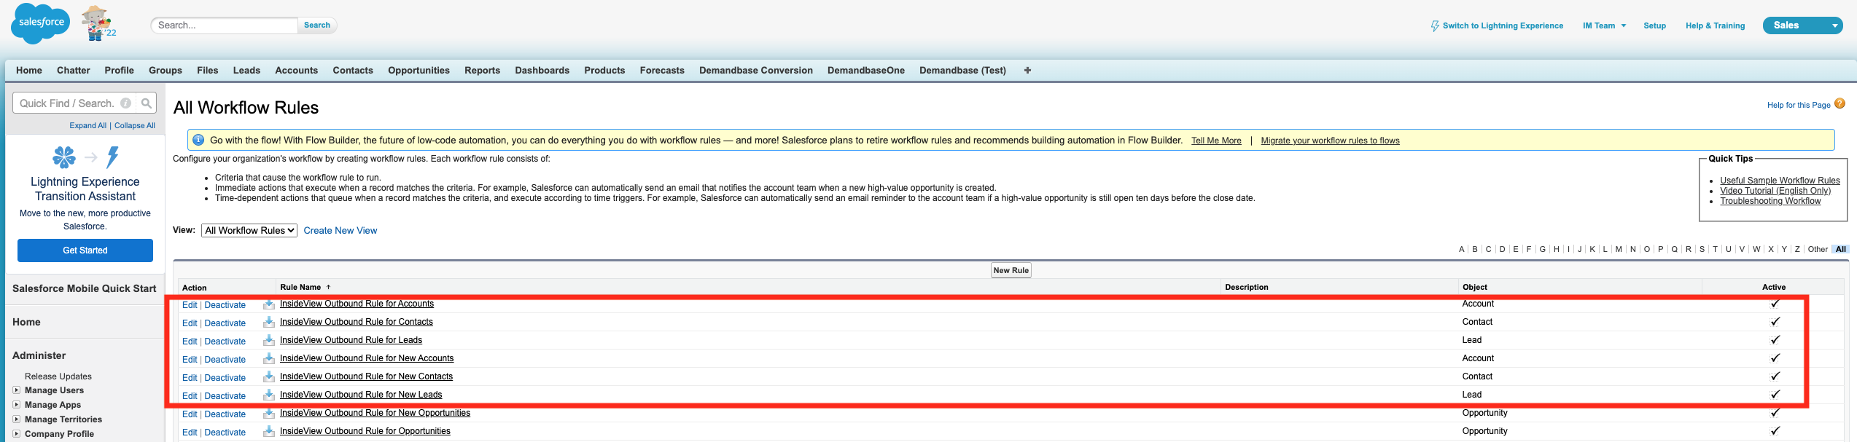Filter rules by letter W
The width and height of the screenshot is (1857, 442).
[x=1756, y=249]
